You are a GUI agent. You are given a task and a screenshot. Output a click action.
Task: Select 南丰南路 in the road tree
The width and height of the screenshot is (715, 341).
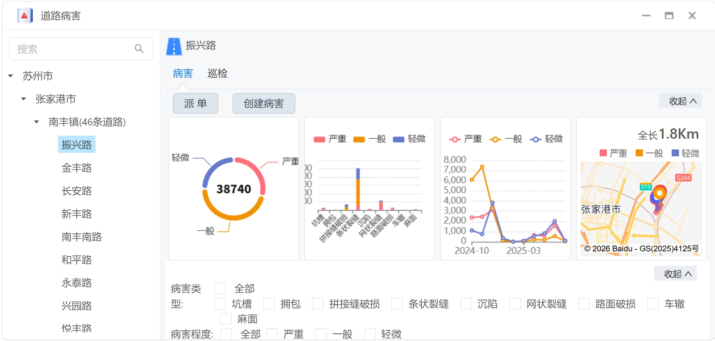82,237
